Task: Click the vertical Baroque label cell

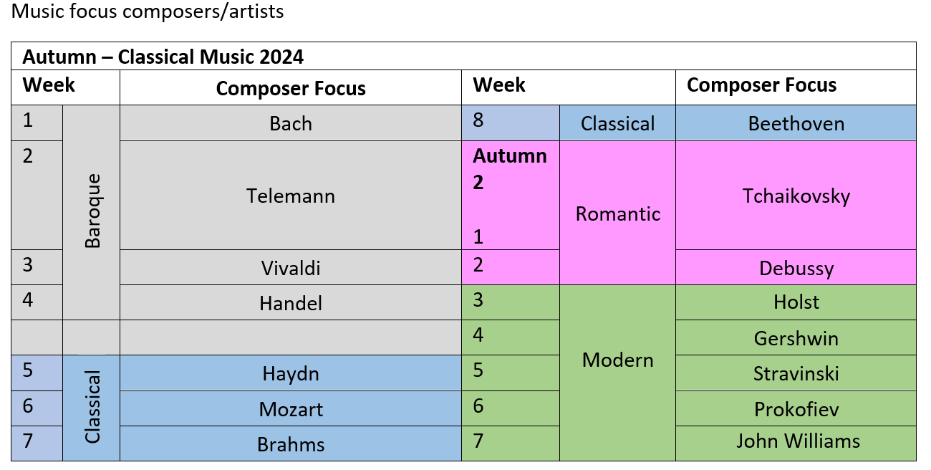Action: [x=92, y=212]
